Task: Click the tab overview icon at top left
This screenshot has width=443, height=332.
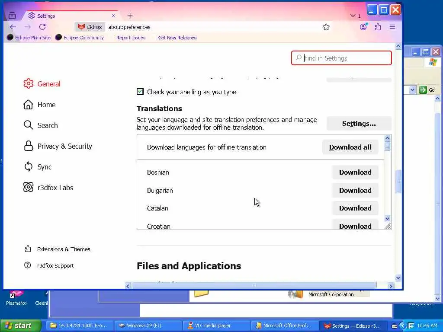Action: (12, 16)
